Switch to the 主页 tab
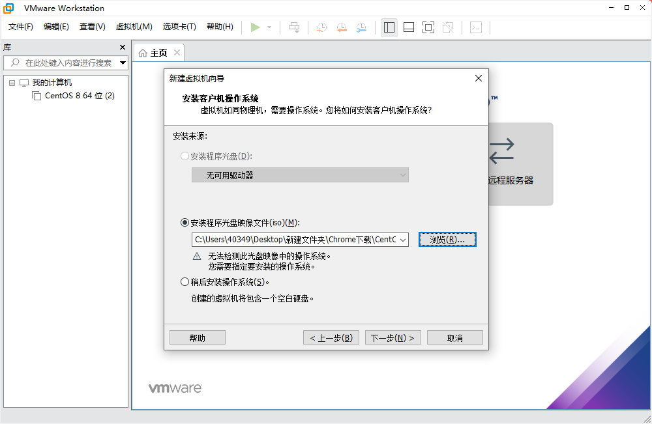 [157, 52]
